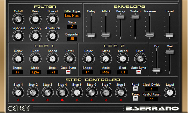Click the filter Cutoff knob
This screenshot has width=188, height=113.
[x=18, y=19]
